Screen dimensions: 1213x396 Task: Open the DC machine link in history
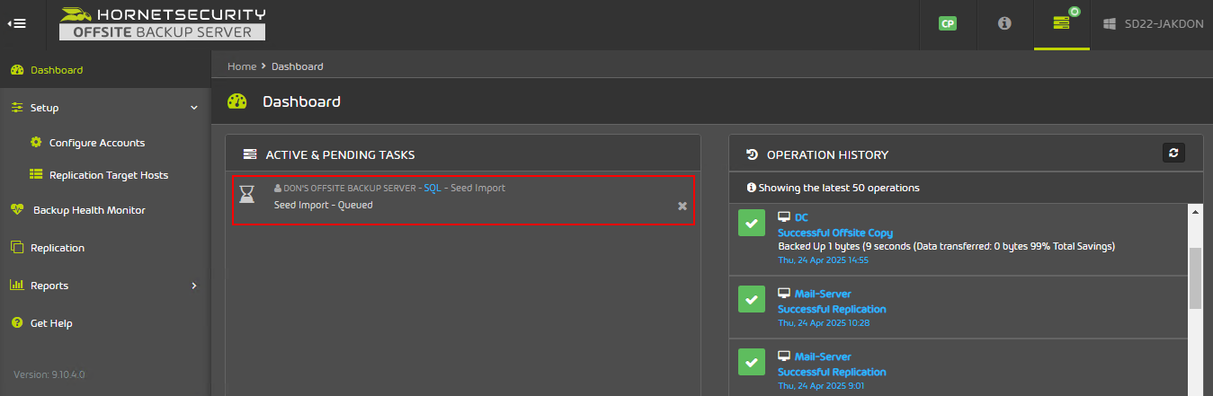coord(801,217)
